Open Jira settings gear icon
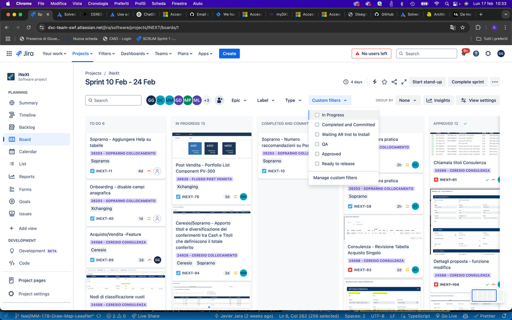The width and height of the screenshot is (512, 320). coord(488,53)
